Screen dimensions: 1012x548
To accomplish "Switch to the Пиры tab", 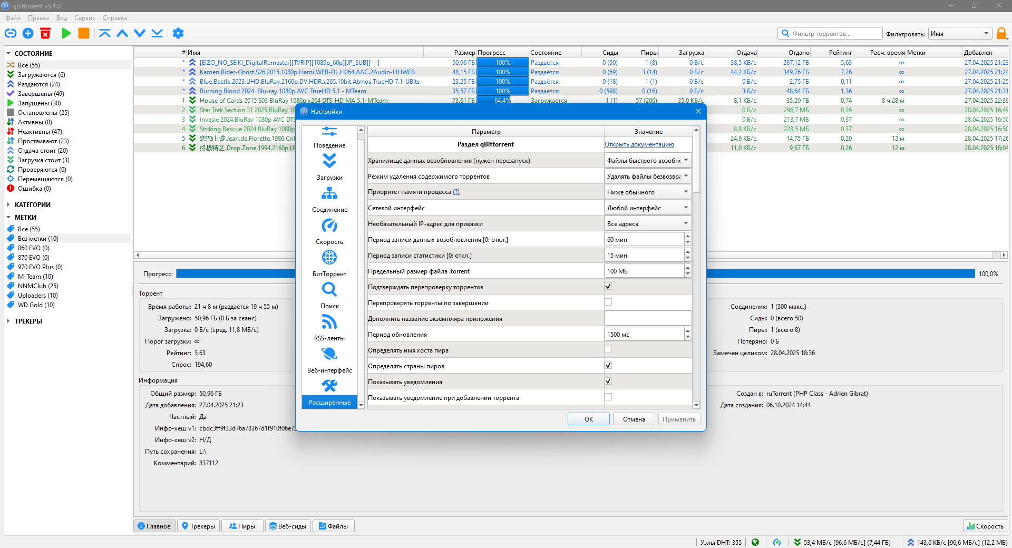I will [242, 526].
